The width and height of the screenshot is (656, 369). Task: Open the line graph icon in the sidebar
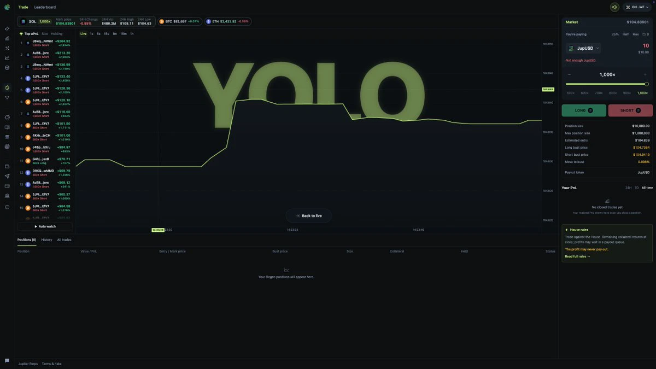pyautogui.click(x=7, y=58)
